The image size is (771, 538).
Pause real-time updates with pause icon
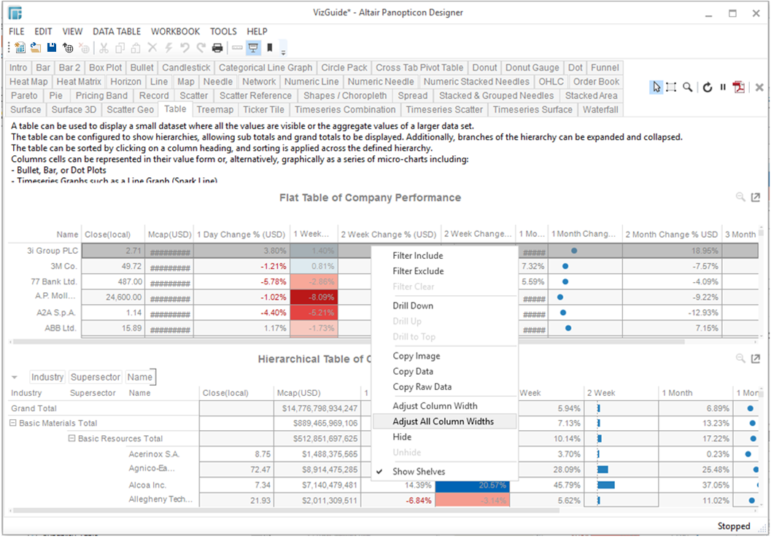[723, 87]
